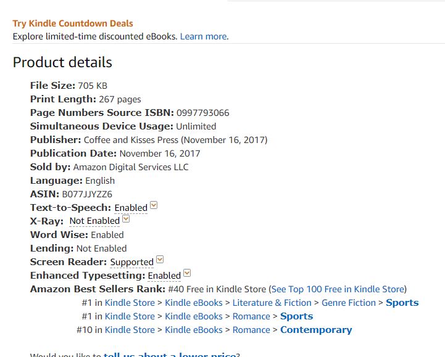Select Sports after Genre Fiction
445x357 pixels.
coord(402,303)
